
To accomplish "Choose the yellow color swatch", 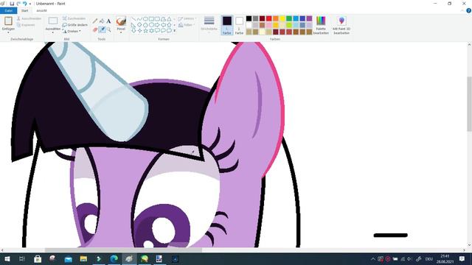I will pyautogui.click(x=282, y=18).
